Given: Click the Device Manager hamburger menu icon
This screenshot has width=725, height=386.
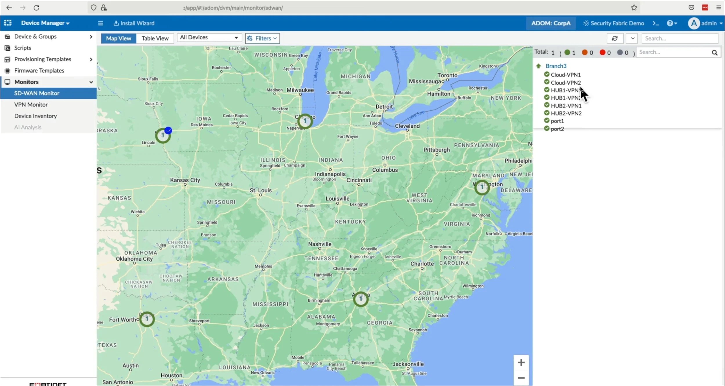Looking at the screenshot, I should (101, 23).
